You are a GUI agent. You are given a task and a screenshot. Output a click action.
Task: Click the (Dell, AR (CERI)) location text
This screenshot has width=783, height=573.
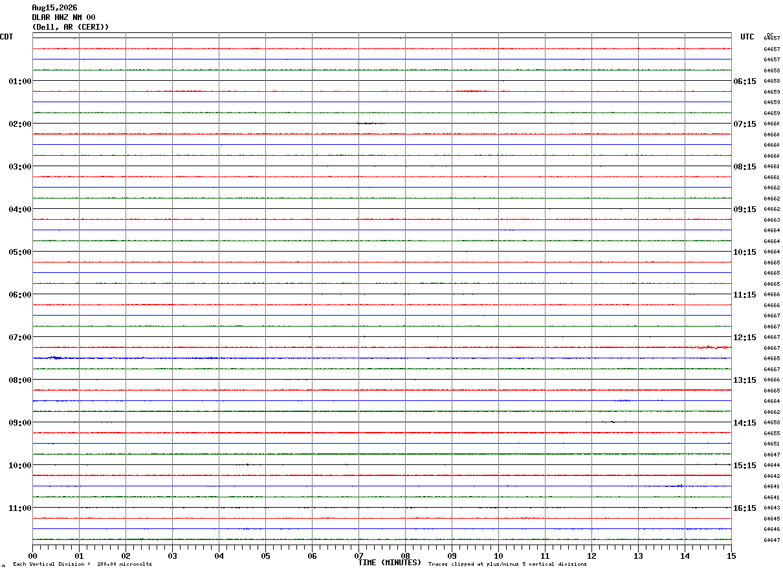[x=71, y=27]
